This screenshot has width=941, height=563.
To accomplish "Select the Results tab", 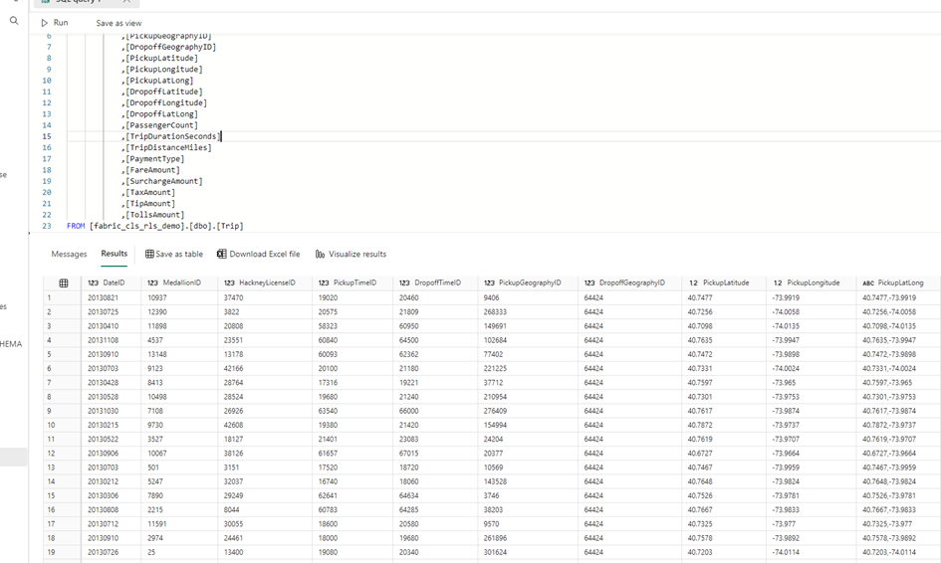I will (114, 255).
